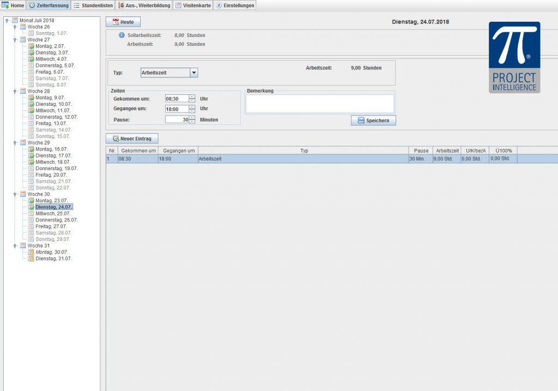
Task: Decrease Pause minutes with down arrow
Action: (192, 122)
